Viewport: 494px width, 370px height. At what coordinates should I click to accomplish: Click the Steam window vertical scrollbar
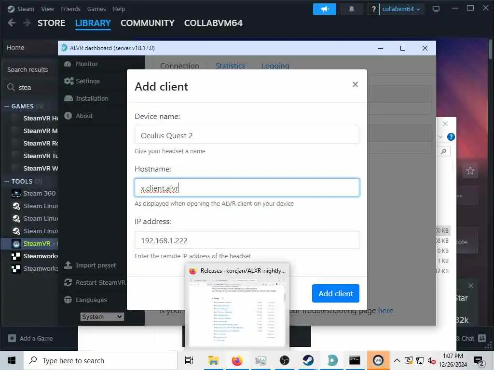pyautogui.click(x=491, y=49)
